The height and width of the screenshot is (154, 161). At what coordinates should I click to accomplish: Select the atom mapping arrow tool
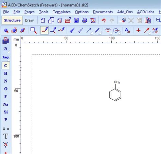155,31
